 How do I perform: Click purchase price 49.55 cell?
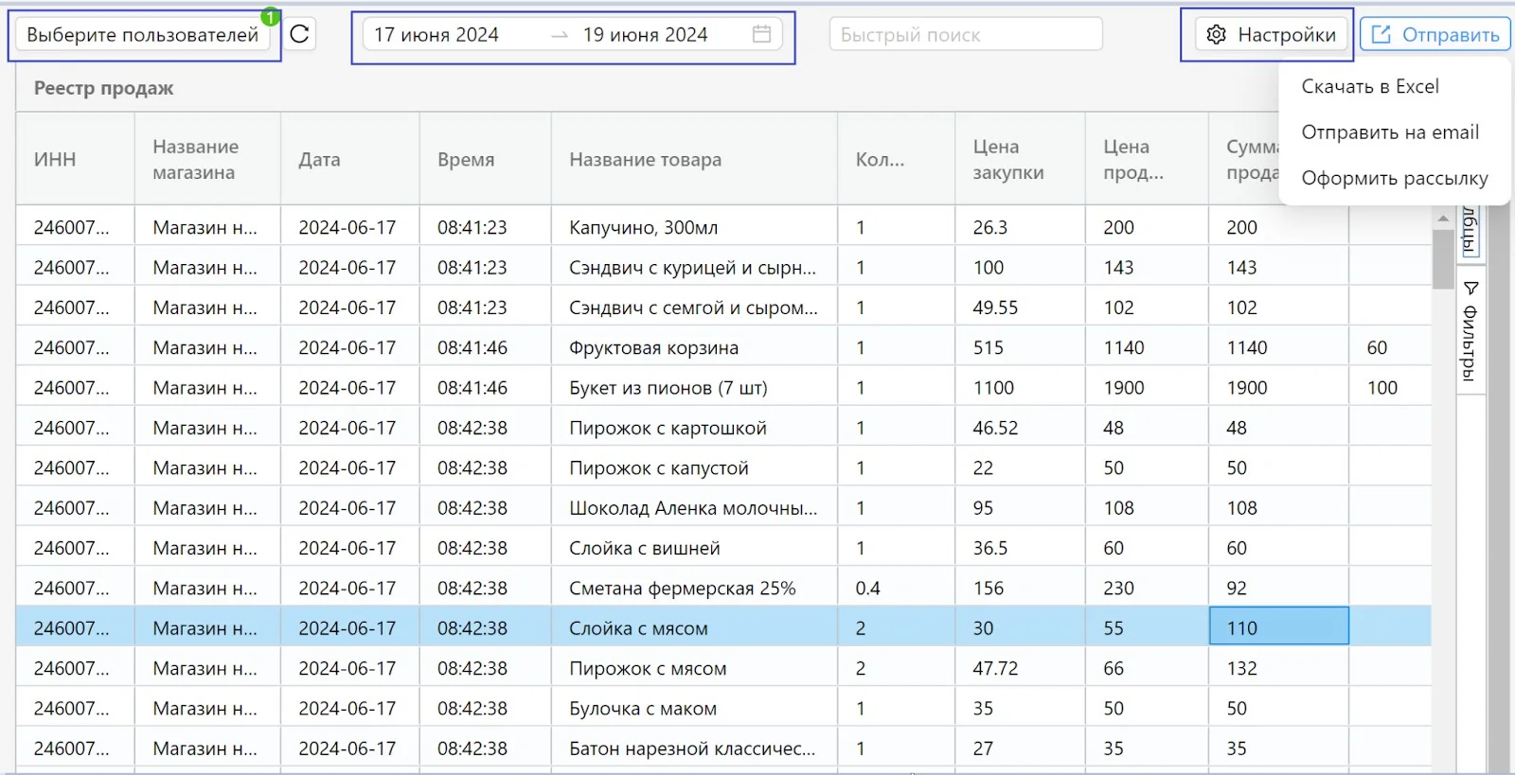[x=1020, y=308]
